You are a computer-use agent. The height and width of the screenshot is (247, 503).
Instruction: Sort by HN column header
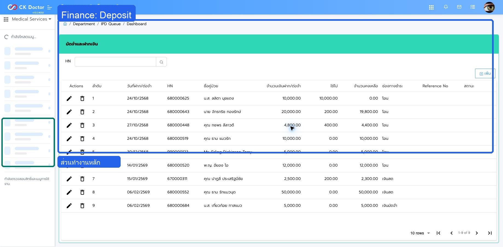[170, 86]
